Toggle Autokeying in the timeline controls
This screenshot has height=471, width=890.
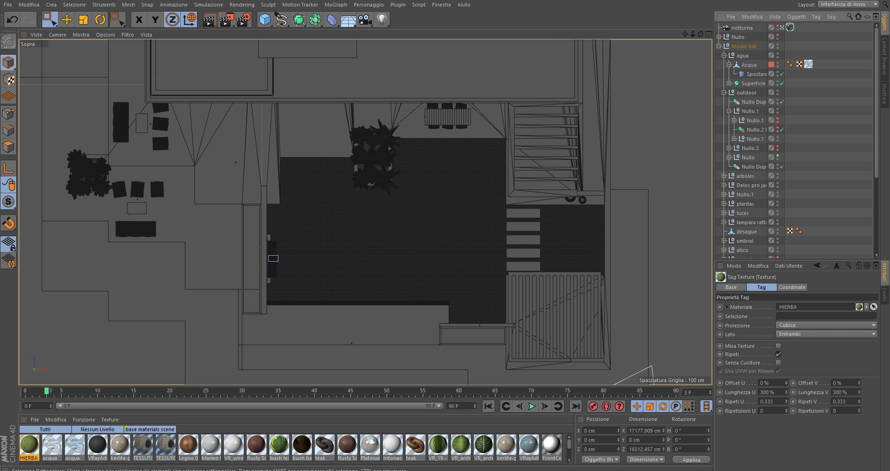[x=606, y=406]
